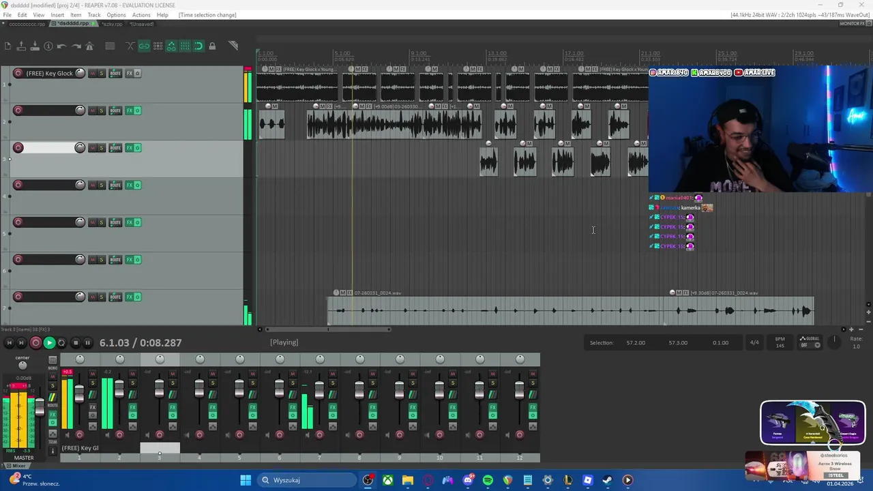The image size is (873, 491).
Task: Solo the (FREE) Key Glock track
Action: click(x=102, y=73)
